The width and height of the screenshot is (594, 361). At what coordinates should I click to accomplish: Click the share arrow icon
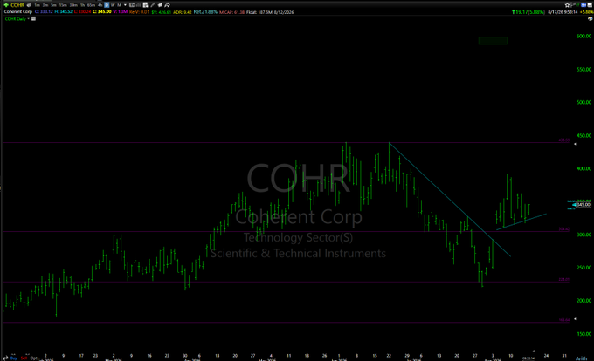tap(167, 5)
